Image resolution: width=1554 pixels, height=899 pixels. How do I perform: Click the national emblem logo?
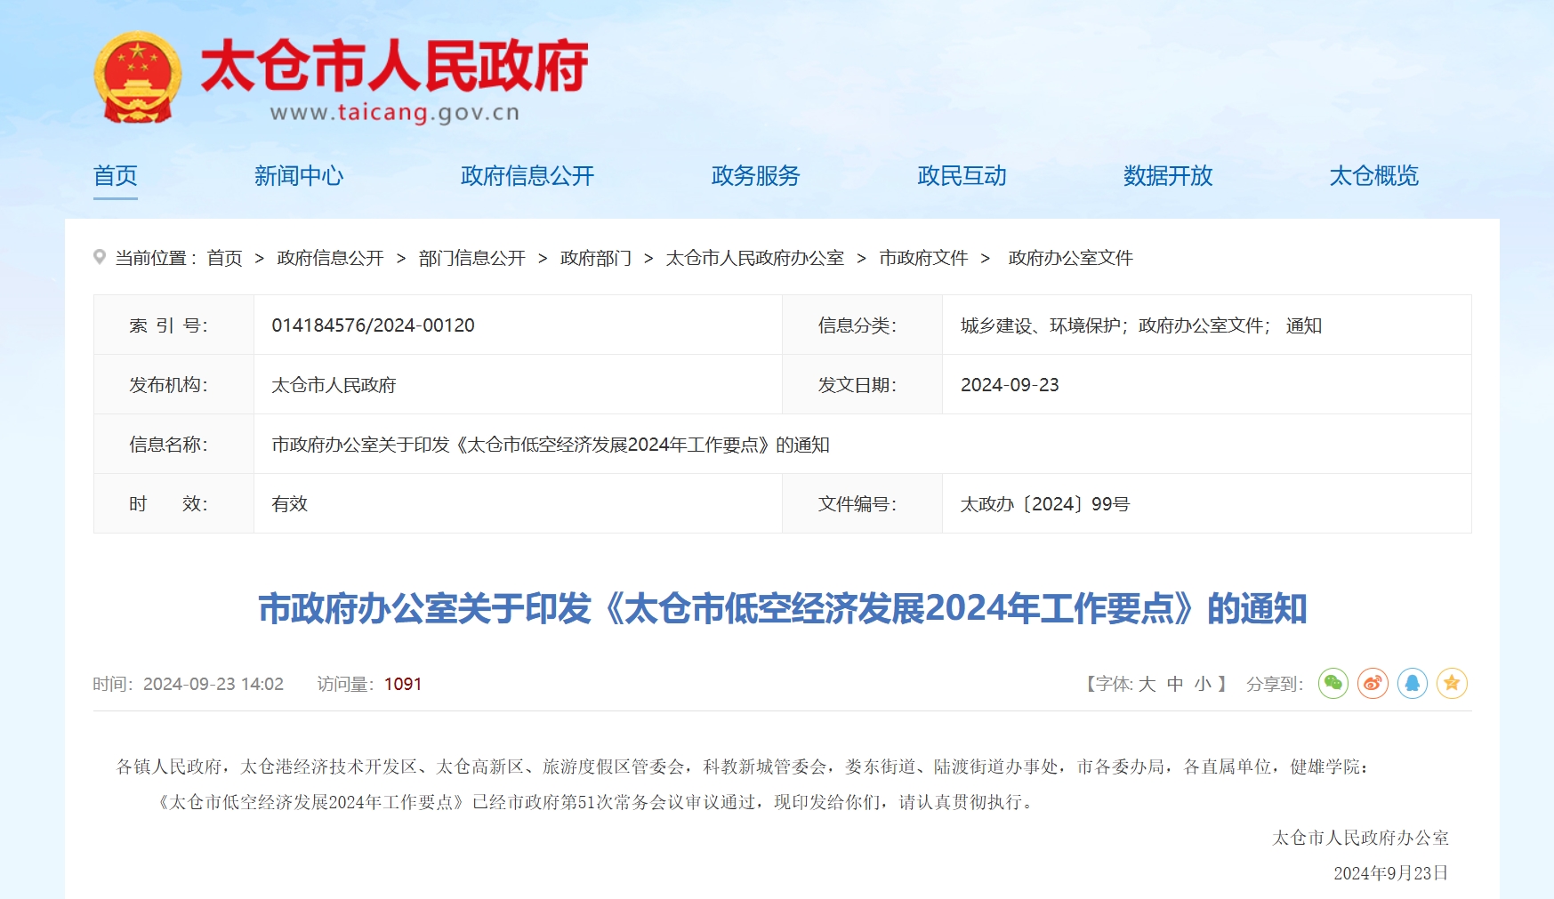click(x=138, y=78)
